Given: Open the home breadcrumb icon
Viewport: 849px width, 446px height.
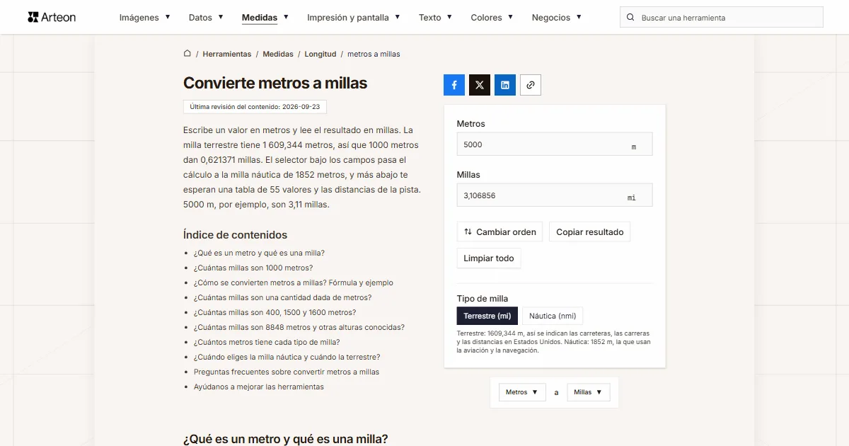Looking at the screenshot, I should pos(187,53).
